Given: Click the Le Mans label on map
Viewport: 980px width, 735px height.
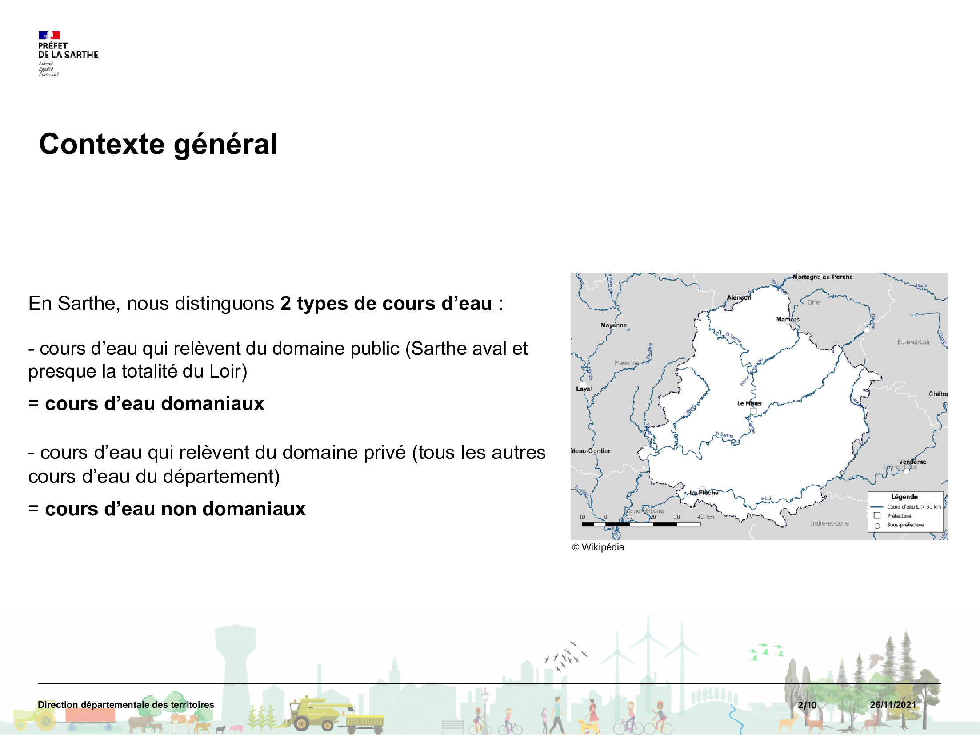Looking at the screenshot, I should 749,403.
